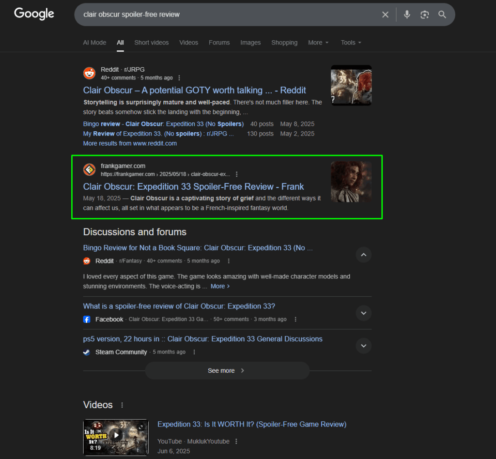Viewport: 496px width, 459px height.
Task: Clear the search box with X icon
Action: [385, 15]
